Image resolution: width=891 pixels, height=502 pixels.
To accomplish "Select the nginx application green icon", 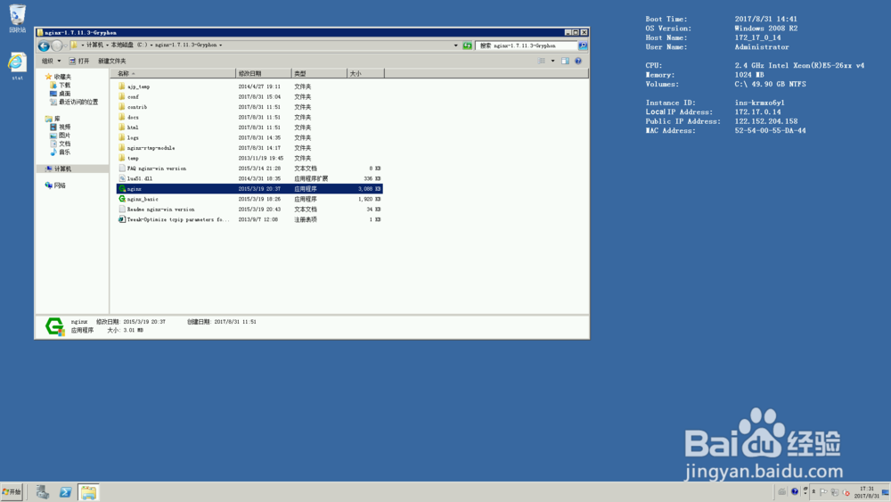I will [121, 189].
